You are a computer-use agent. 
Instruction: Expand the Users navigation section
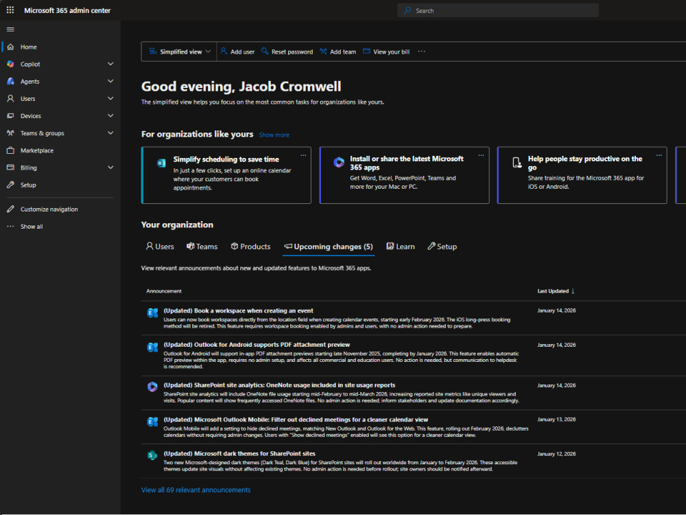tap(110, 98)
